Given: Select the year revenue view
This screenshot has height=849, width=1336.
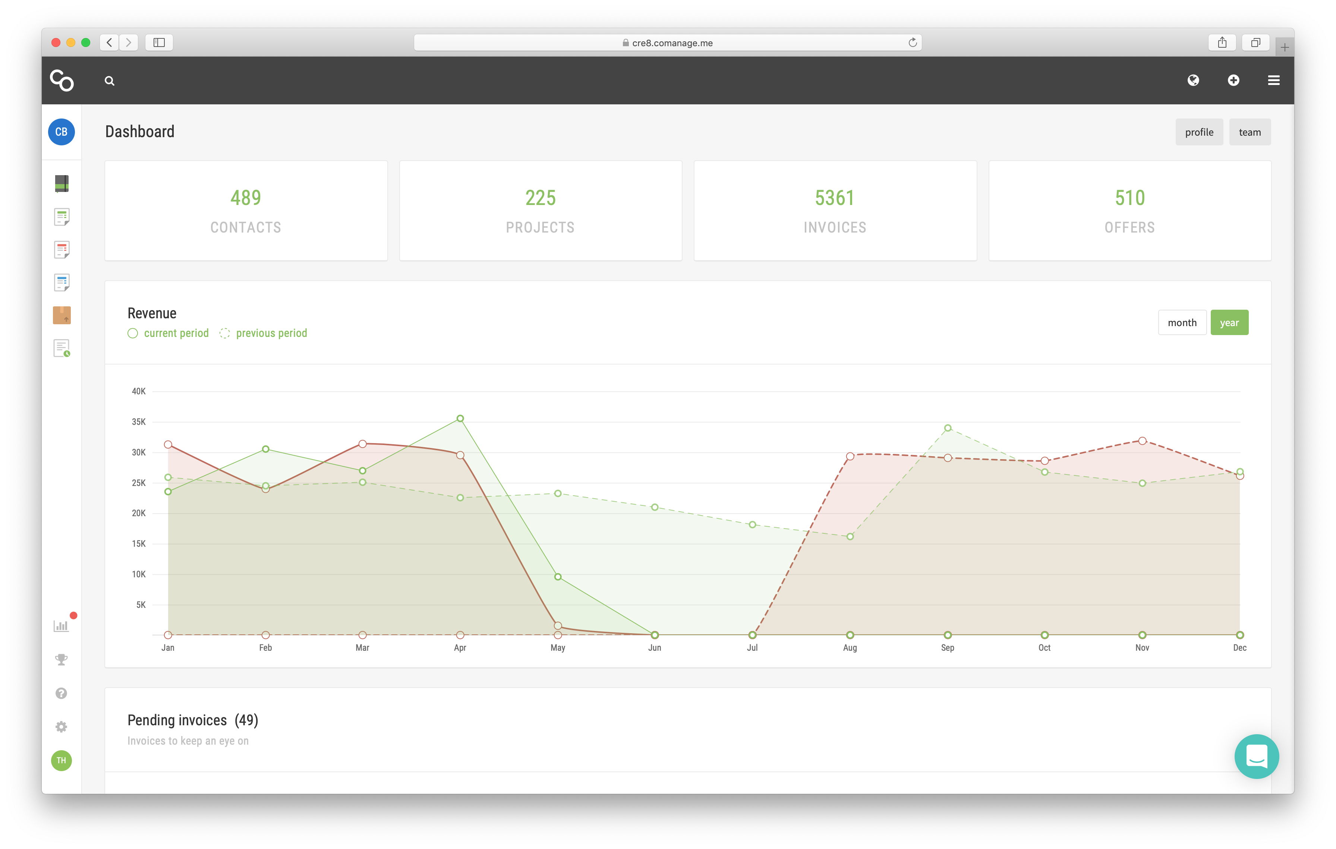Looking at the screenshot, I should pyautogui.click(x=1229, y=323).
